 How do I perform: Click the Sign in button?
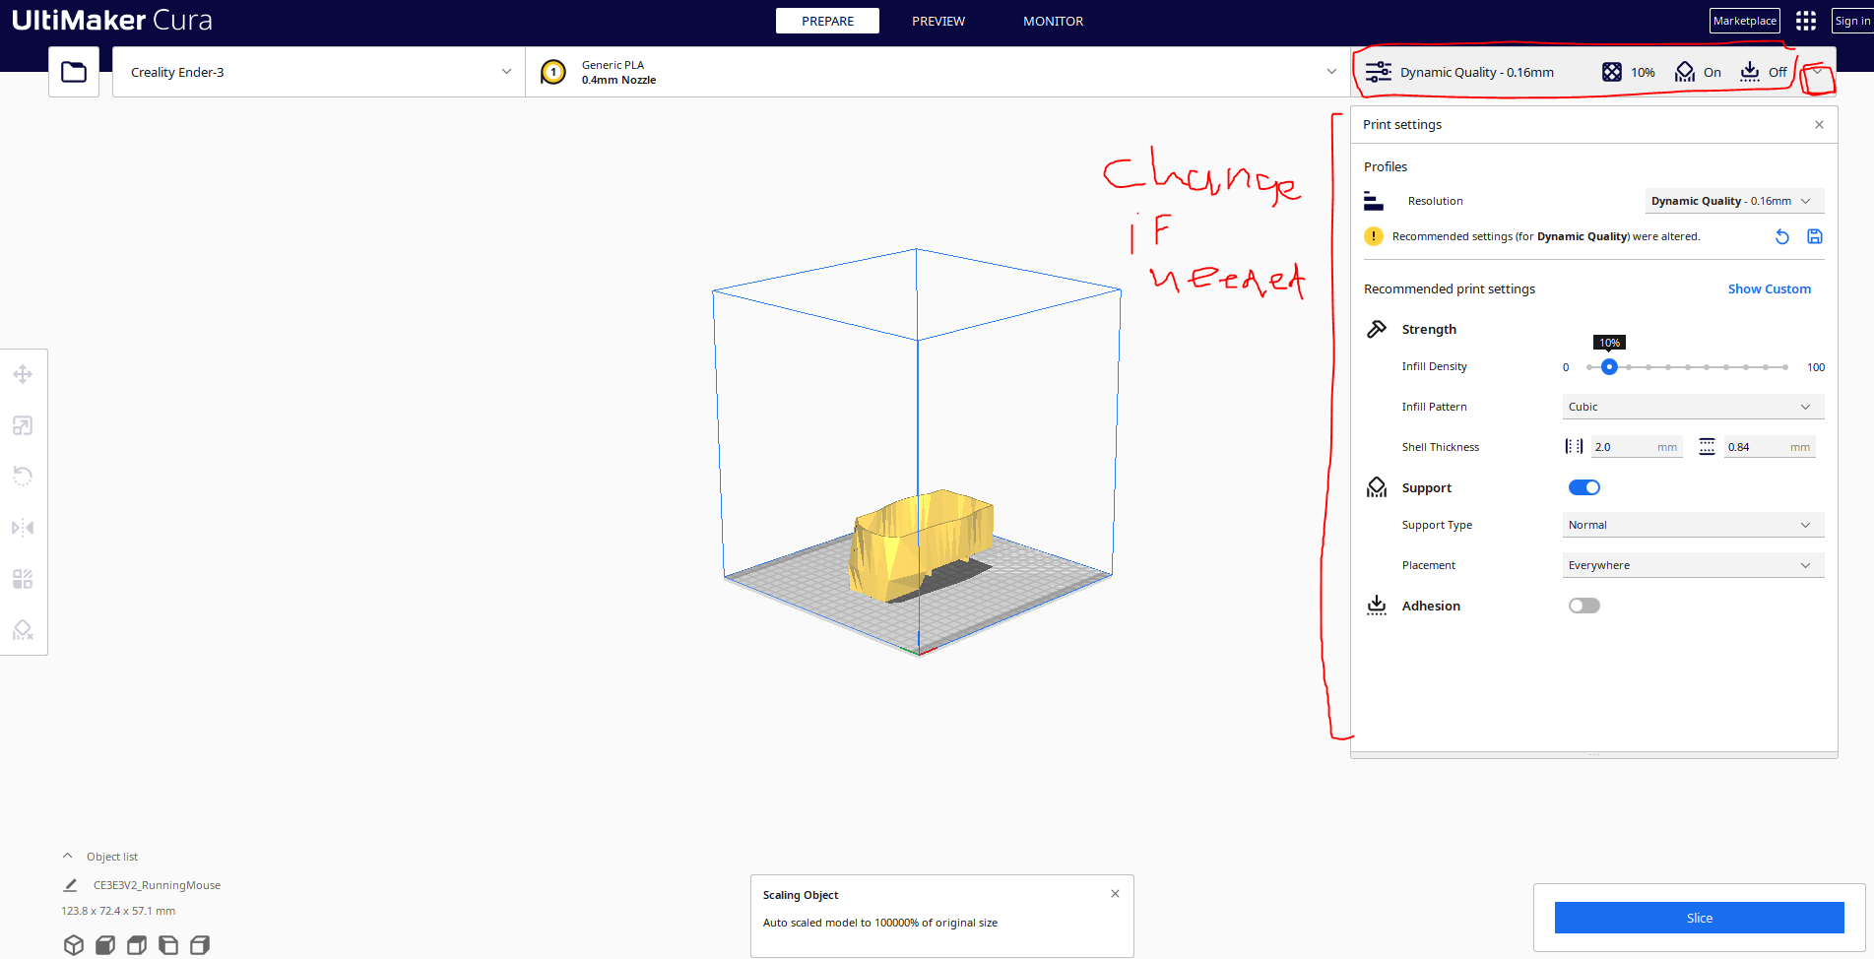coord(1852,21)
